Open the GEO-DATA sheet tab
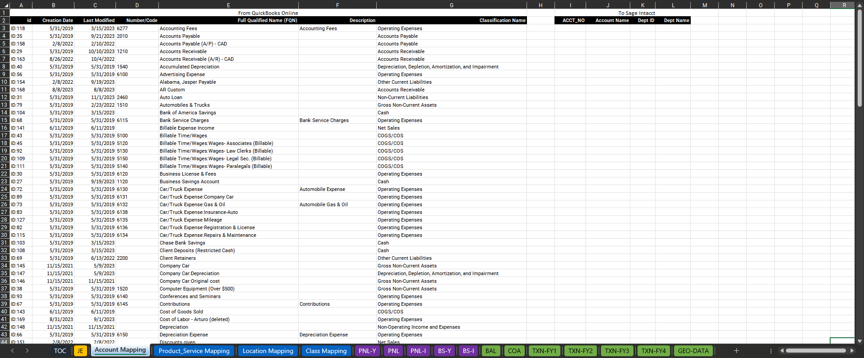Viewport: 864px width, 358px height. tap(693, 351)
